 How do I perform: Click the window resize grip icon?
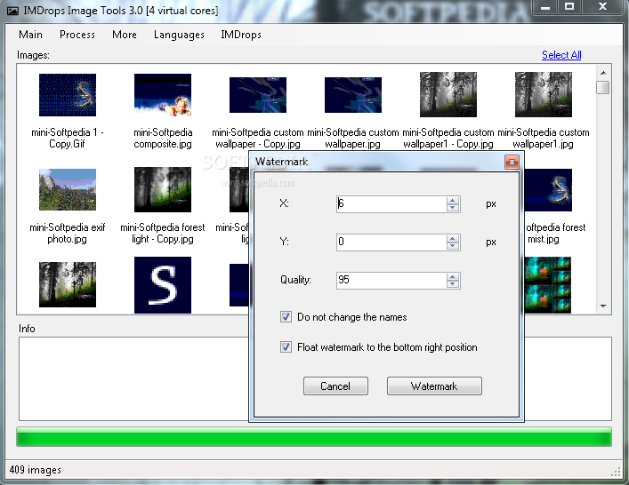[616, 472]
